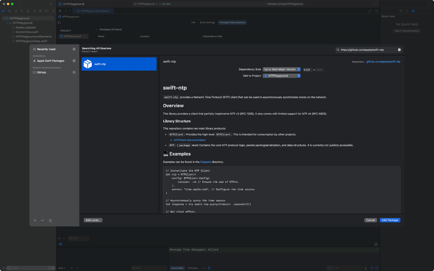
Task: Refresh package collections icon
Action: [50, 221]
